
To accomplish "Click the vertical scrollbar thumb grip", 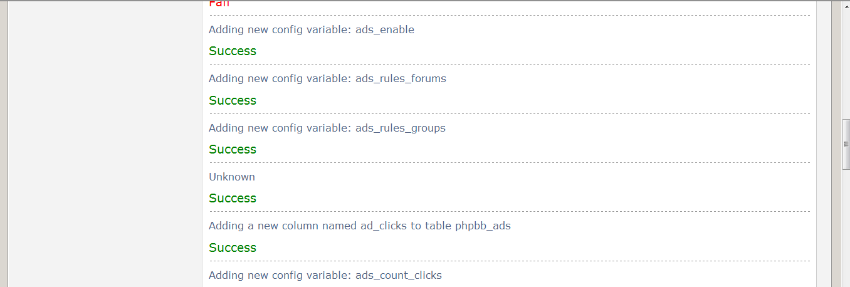I will click(x=846, y=144).
